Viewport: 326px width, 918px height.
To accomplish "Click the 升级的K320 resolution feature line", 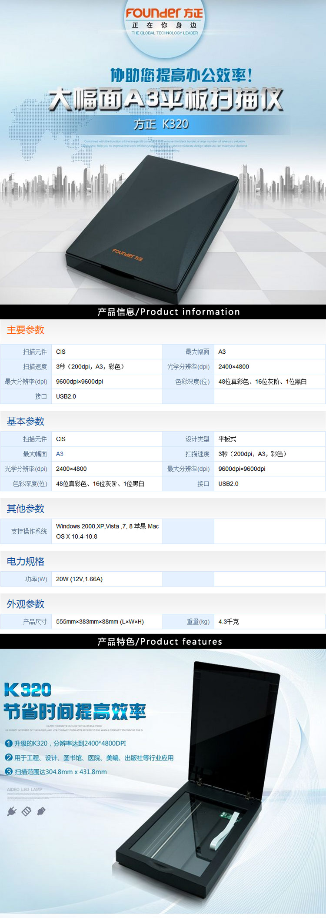I will 70,743.
